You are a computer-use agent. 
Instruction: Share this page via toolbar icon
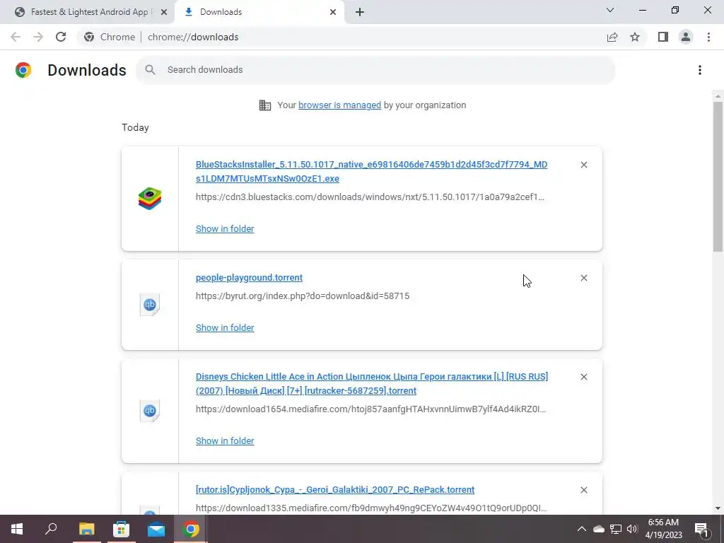612,37
